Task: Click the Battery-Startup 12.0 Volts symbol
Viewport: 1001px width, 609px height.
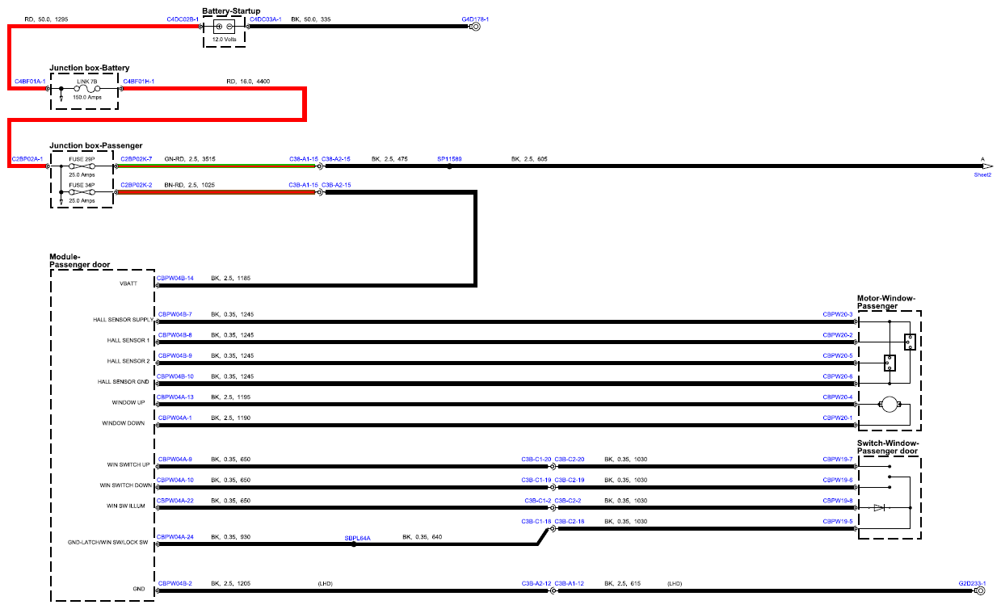Action: (223, 27)
